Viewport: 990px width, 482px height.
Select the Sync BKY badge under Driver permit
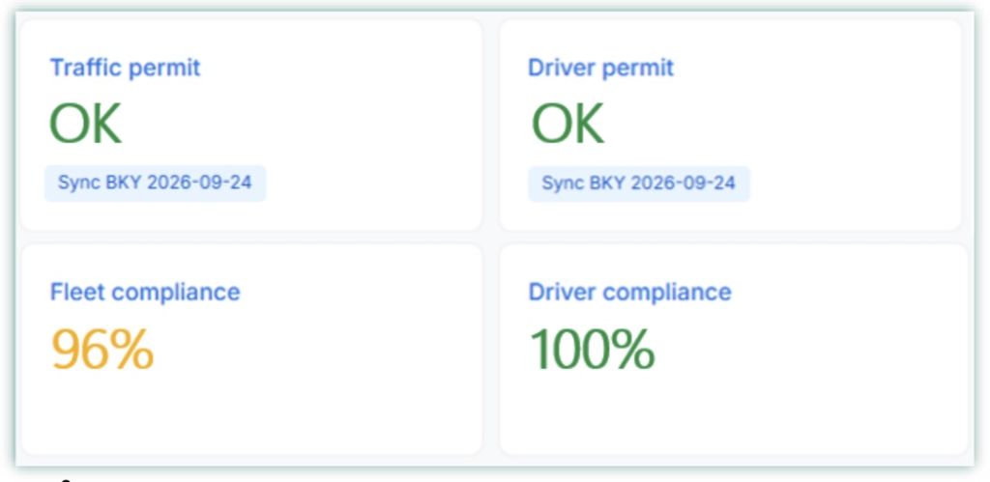638,184
